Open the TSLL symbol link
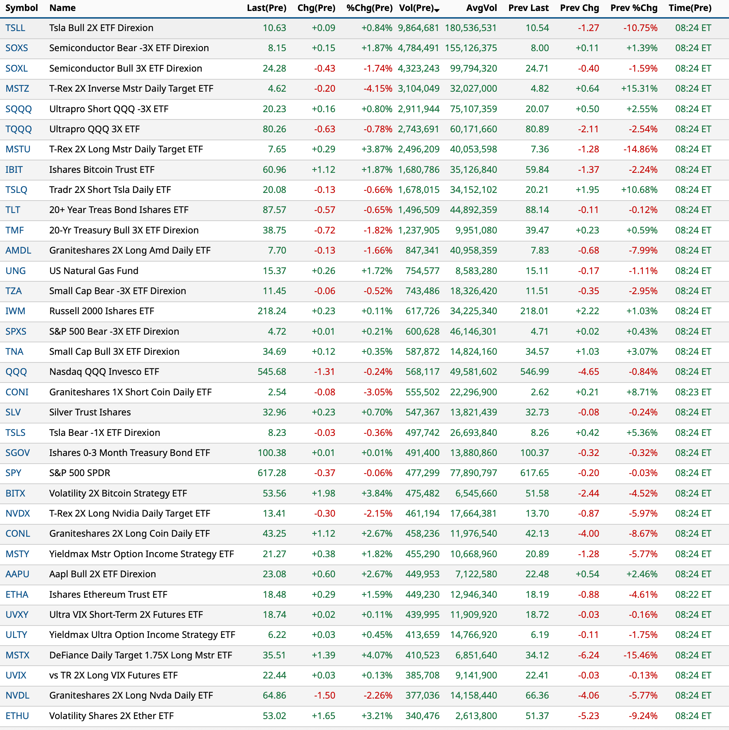 point(15,28)
